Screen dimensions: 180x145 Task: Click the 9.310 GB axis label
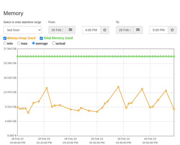click(10, 107)
